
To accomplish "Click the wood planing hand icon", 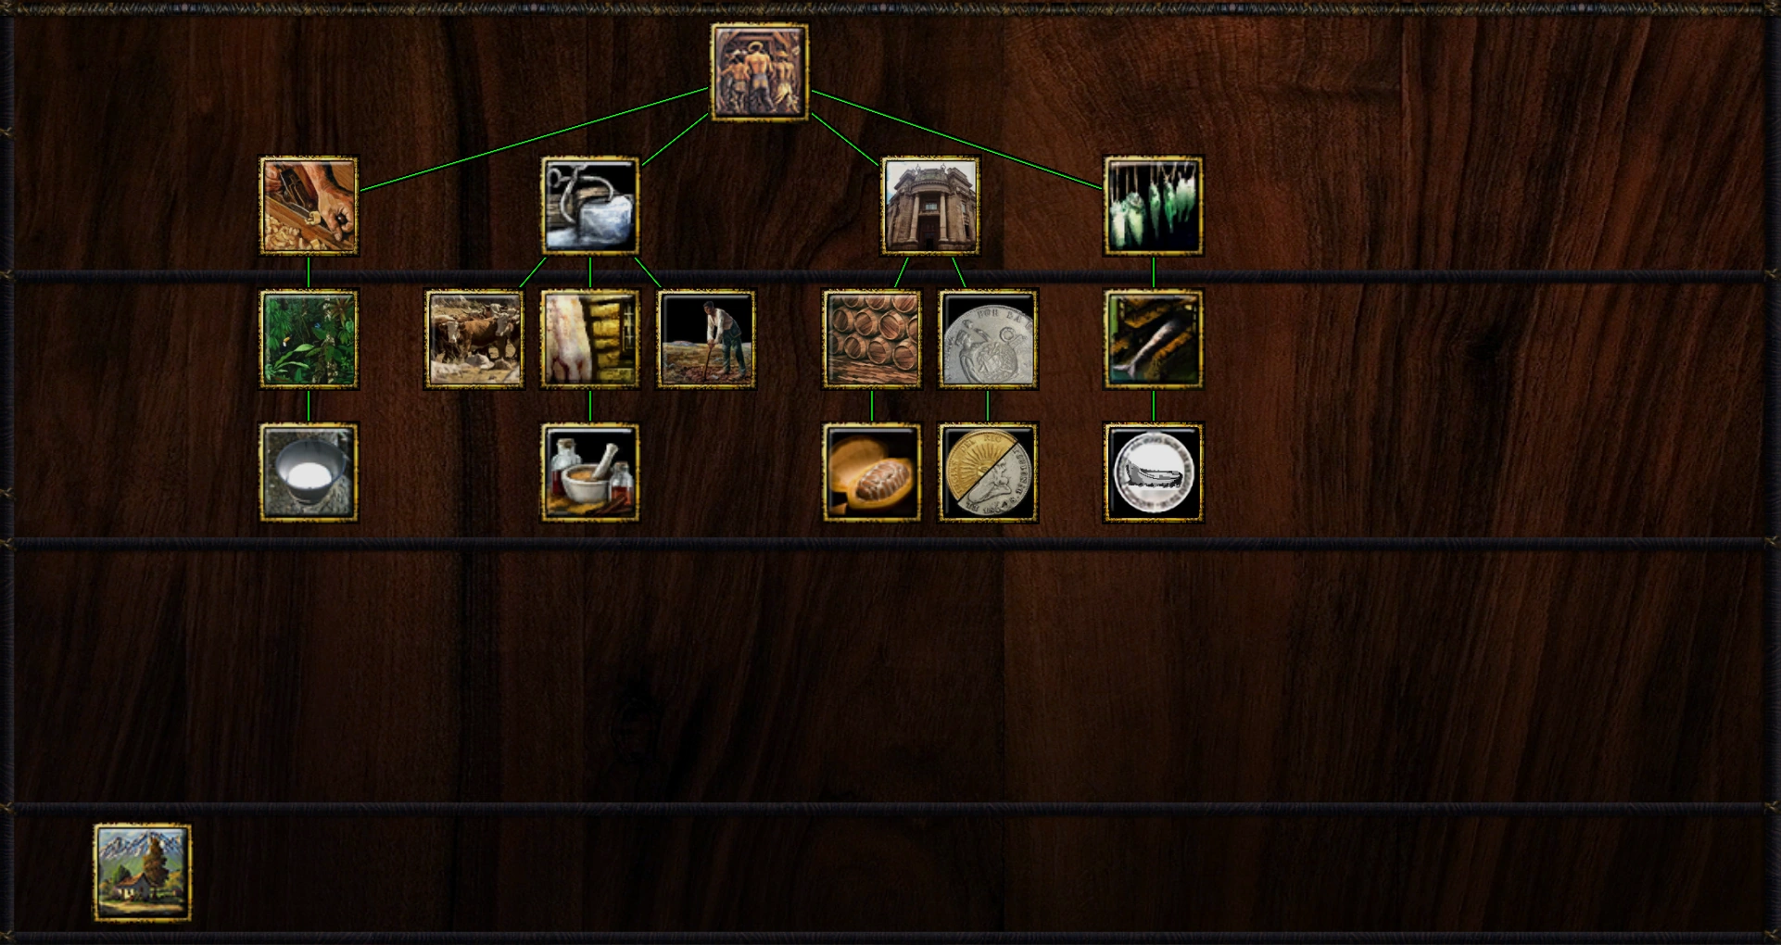I will tap(309, 206).
